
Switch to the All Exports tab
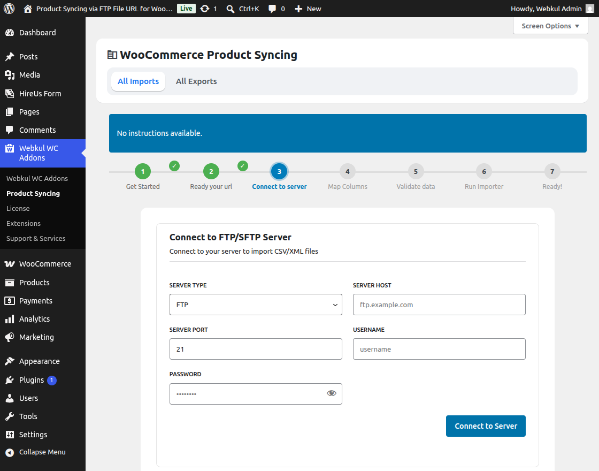point(196,81)
